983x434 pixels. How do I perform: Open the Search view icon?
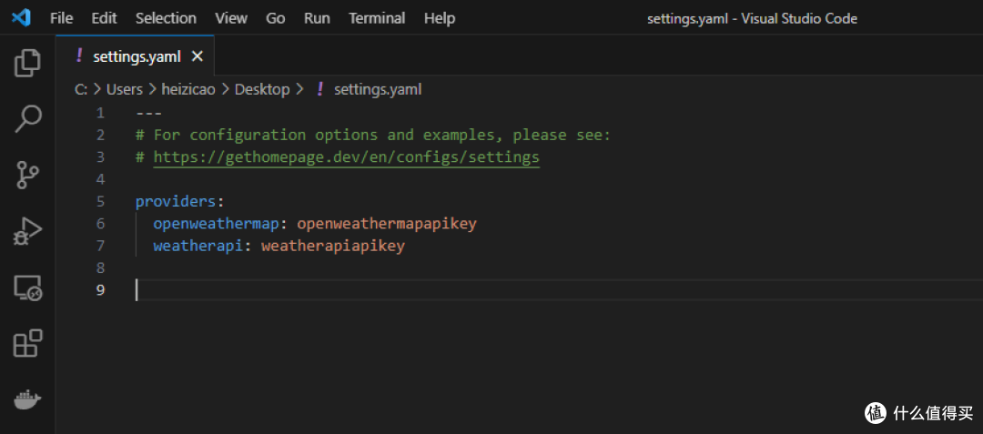click(27, 118)
